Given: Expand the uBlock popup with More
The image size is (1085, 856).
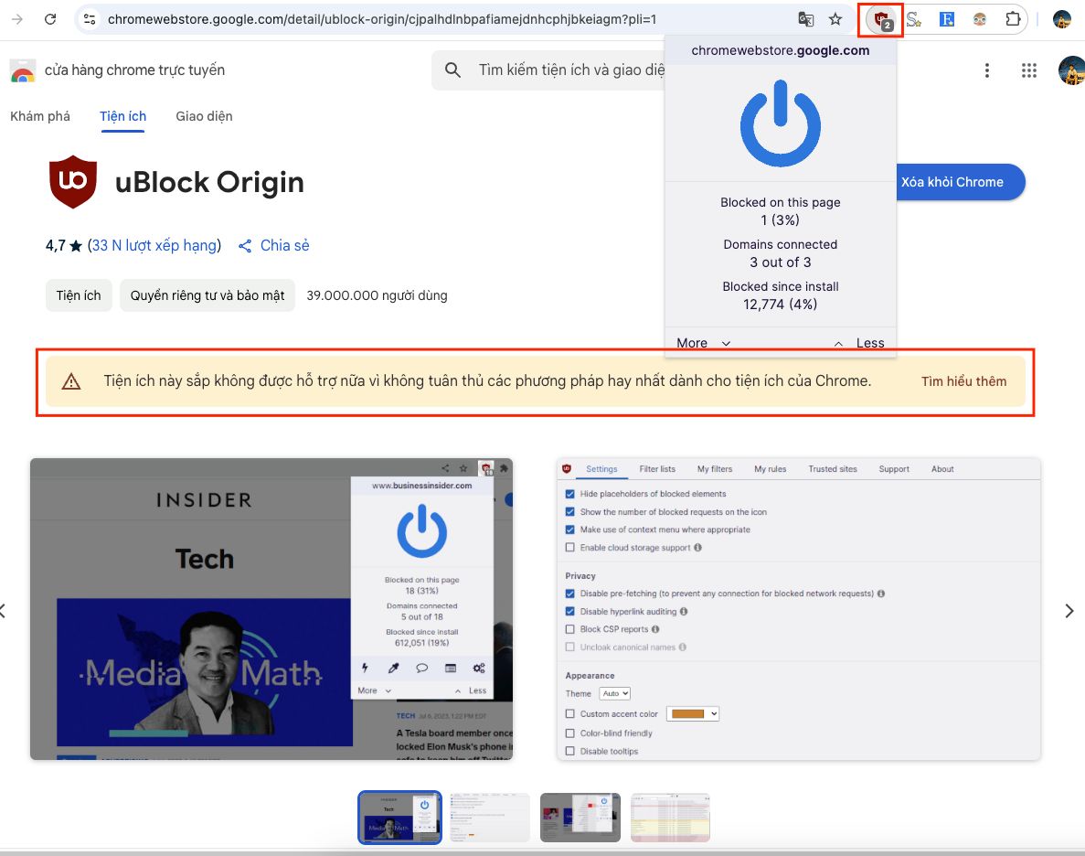Looking at the screenshot, I should click(703, 343).
